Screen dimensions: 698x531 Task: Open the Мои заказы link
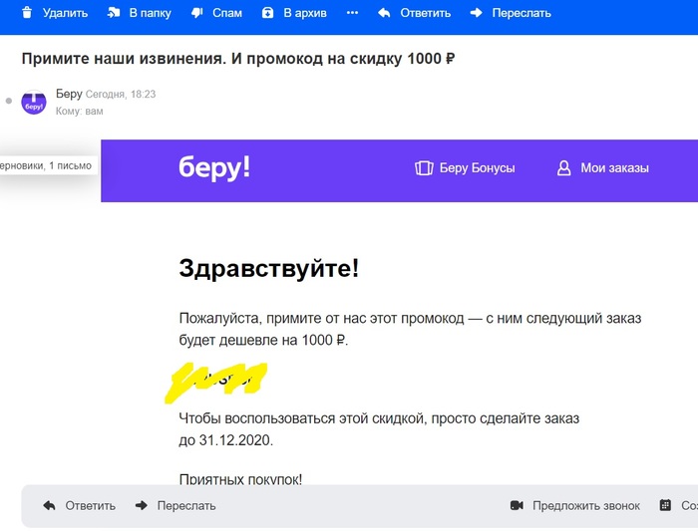click(614, 168)
